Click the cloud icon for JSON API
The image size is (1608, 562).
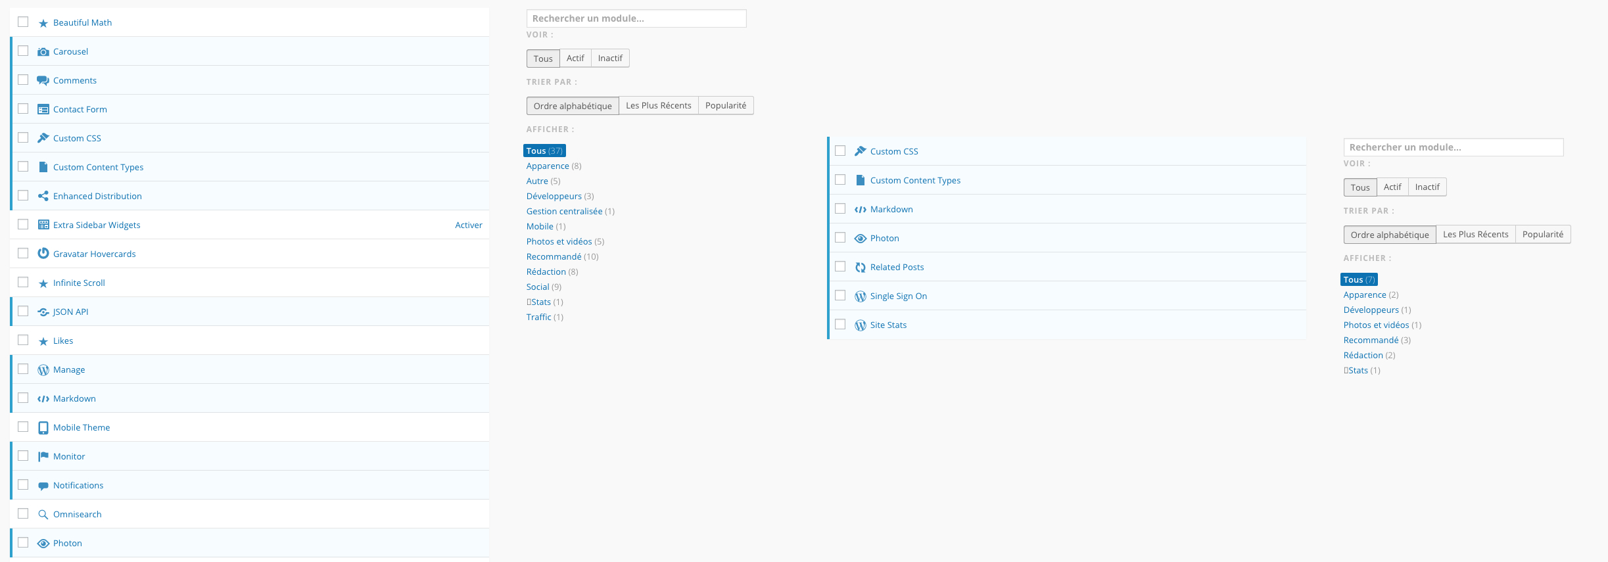click(43, 312)
